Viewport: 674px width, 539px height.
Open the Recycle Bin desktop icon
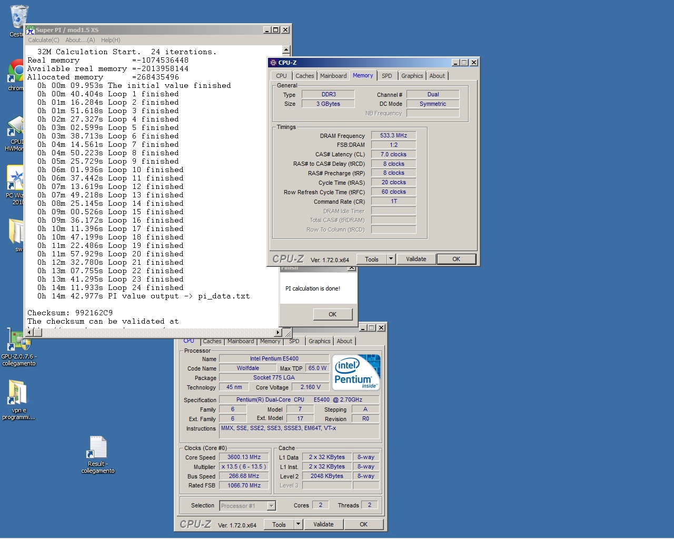click(18, 17)
